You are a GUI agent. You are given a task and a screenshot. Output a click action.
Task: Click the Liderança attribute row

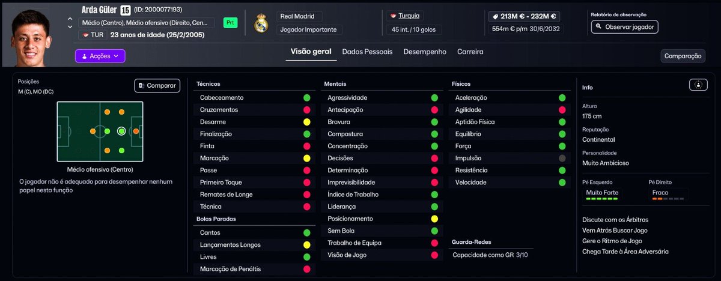coord(382,207)
